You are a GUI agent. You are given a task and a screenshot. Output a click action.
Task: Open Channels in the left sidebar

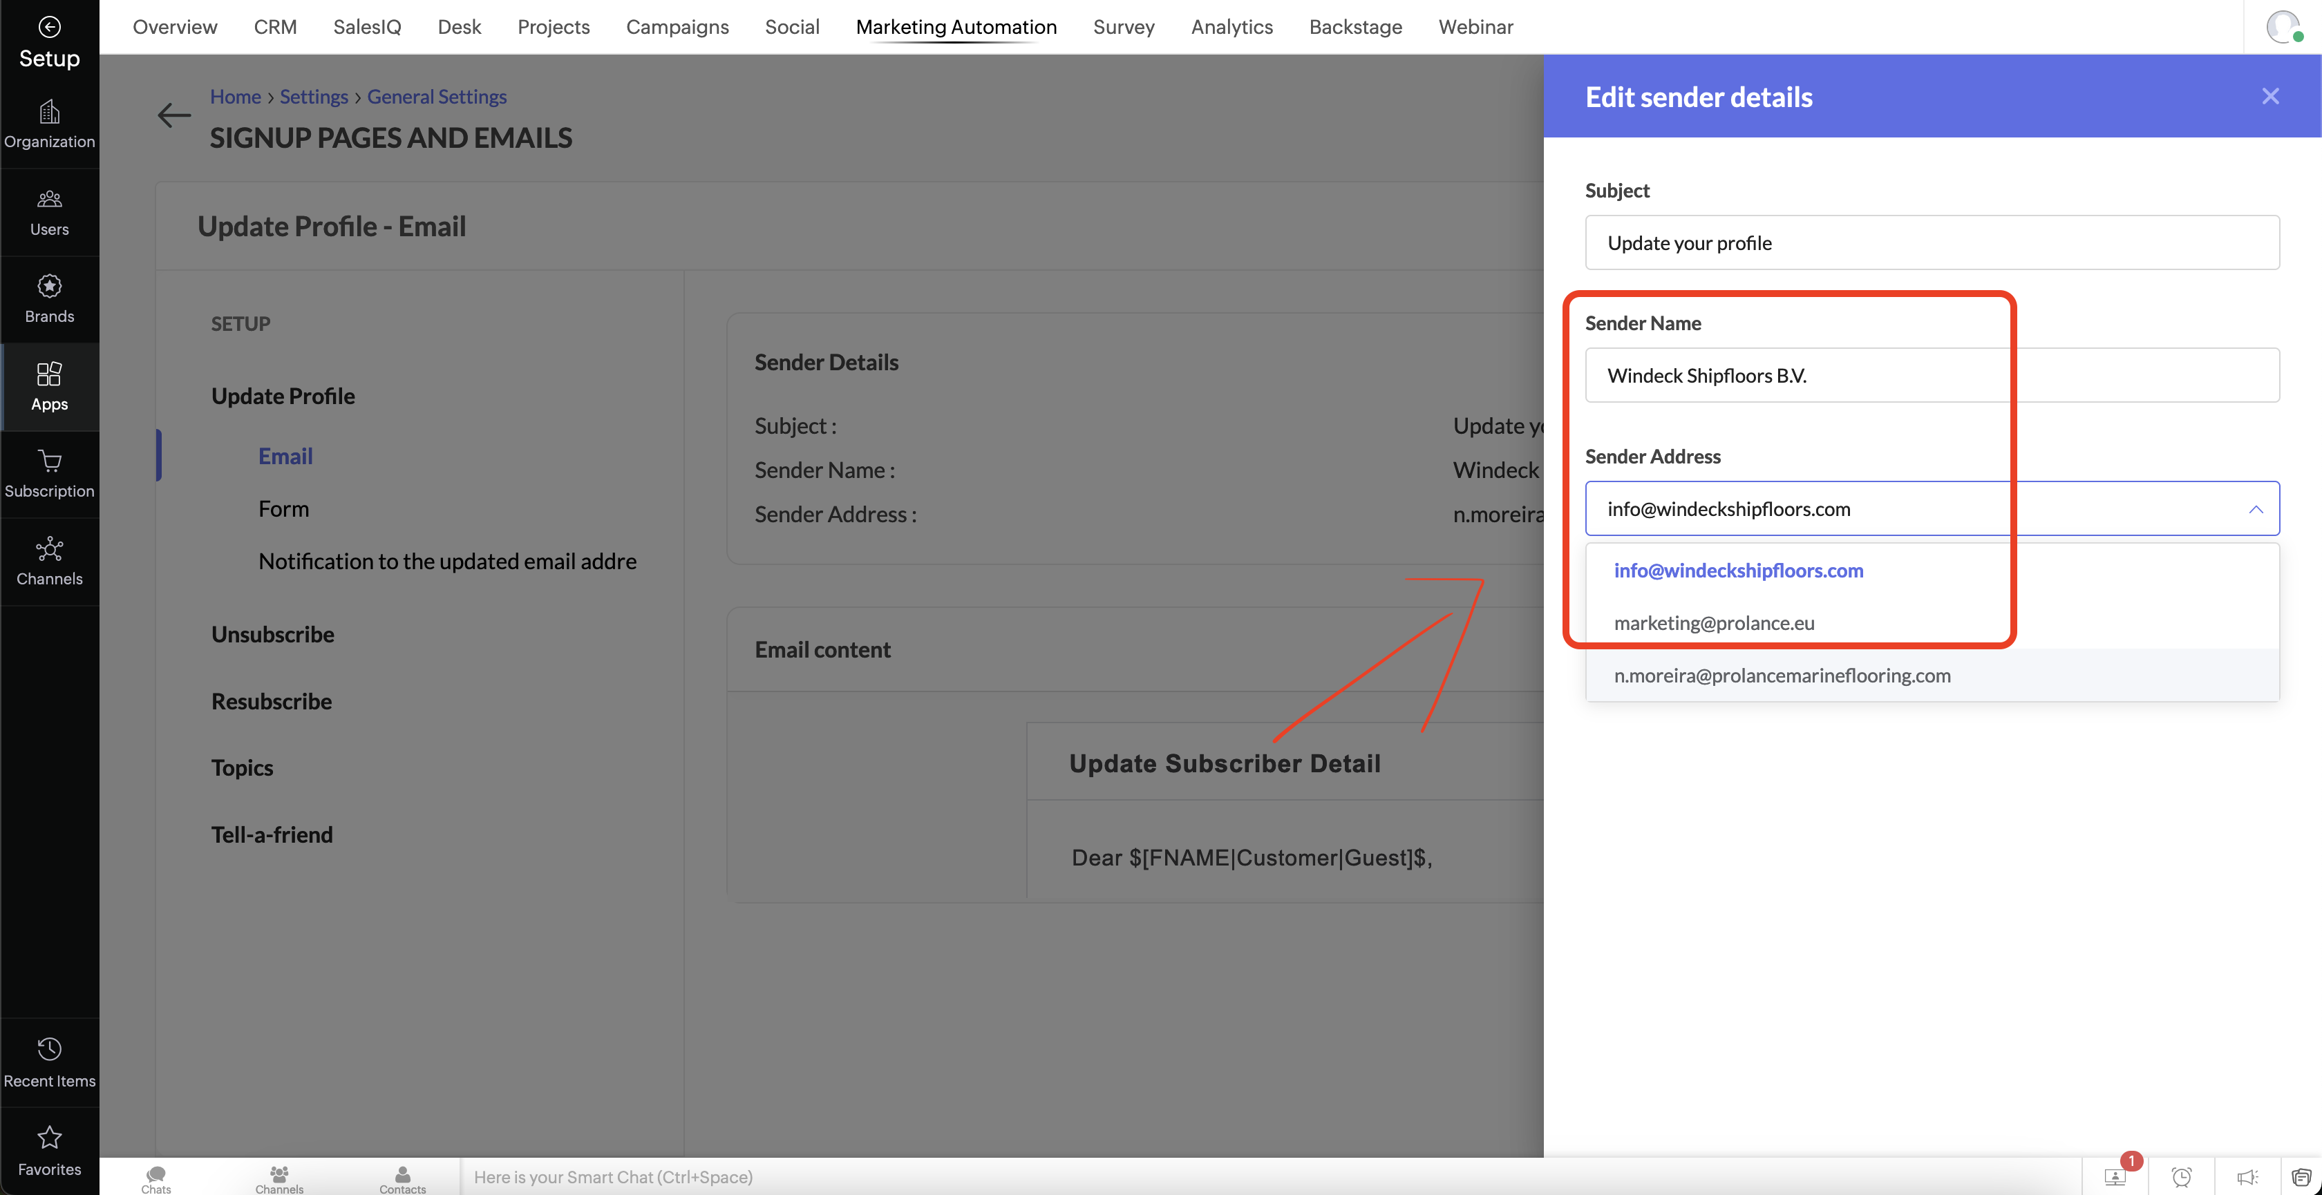click(x=48, y=549)
